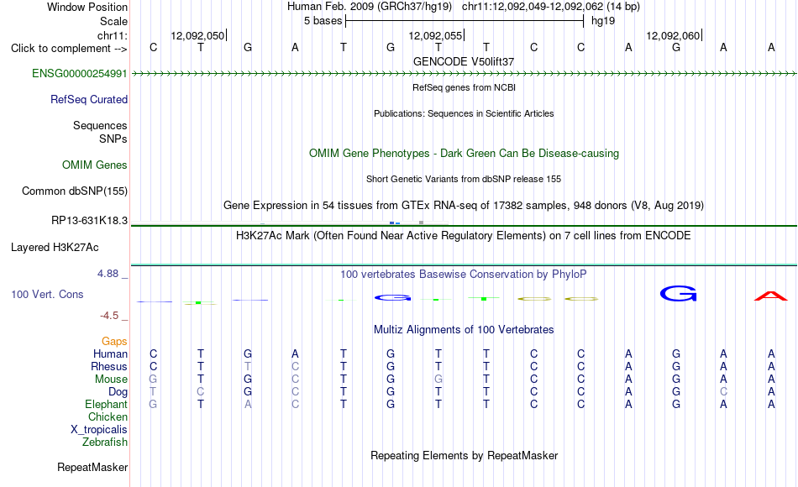The image size is (798, 487).
Task: Click the red A conservation logo
Action: click(x=770, y=296)
